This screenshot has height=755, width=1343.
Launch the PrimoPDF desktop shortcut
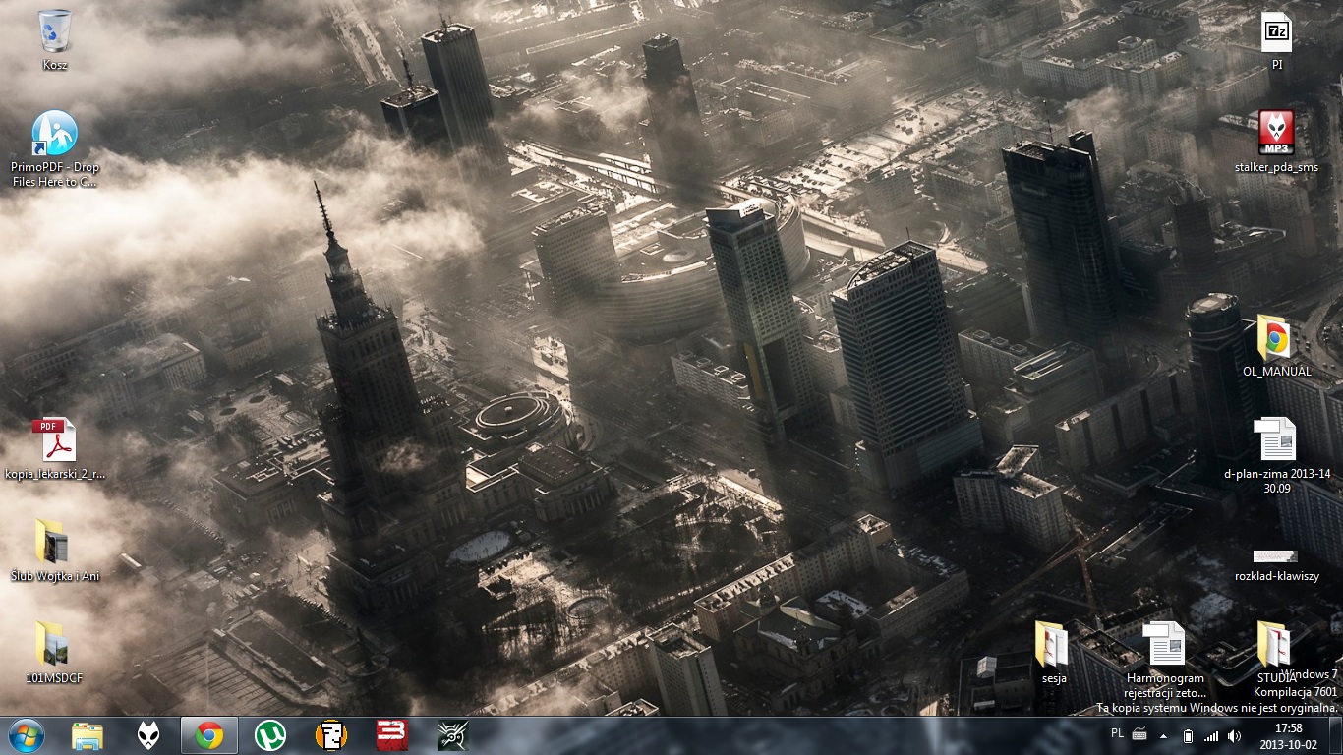(55, 135)
